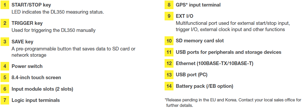Click the yellow number 9 badge
Screen dimensions: 302x110
[x=169, y=16]
